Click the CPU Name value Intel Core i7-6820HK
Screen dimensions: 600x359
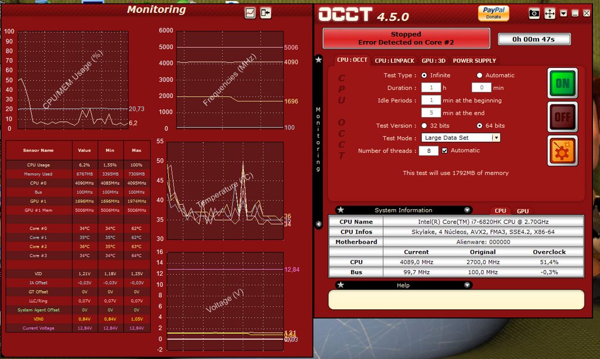[483, 222]
